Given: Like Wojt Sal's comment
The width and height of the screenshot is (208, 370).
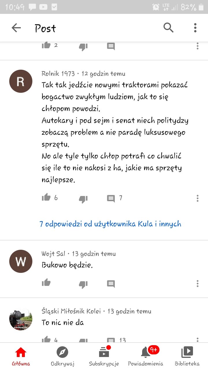Looking at the screenshot, I should (x=46, y=283).
